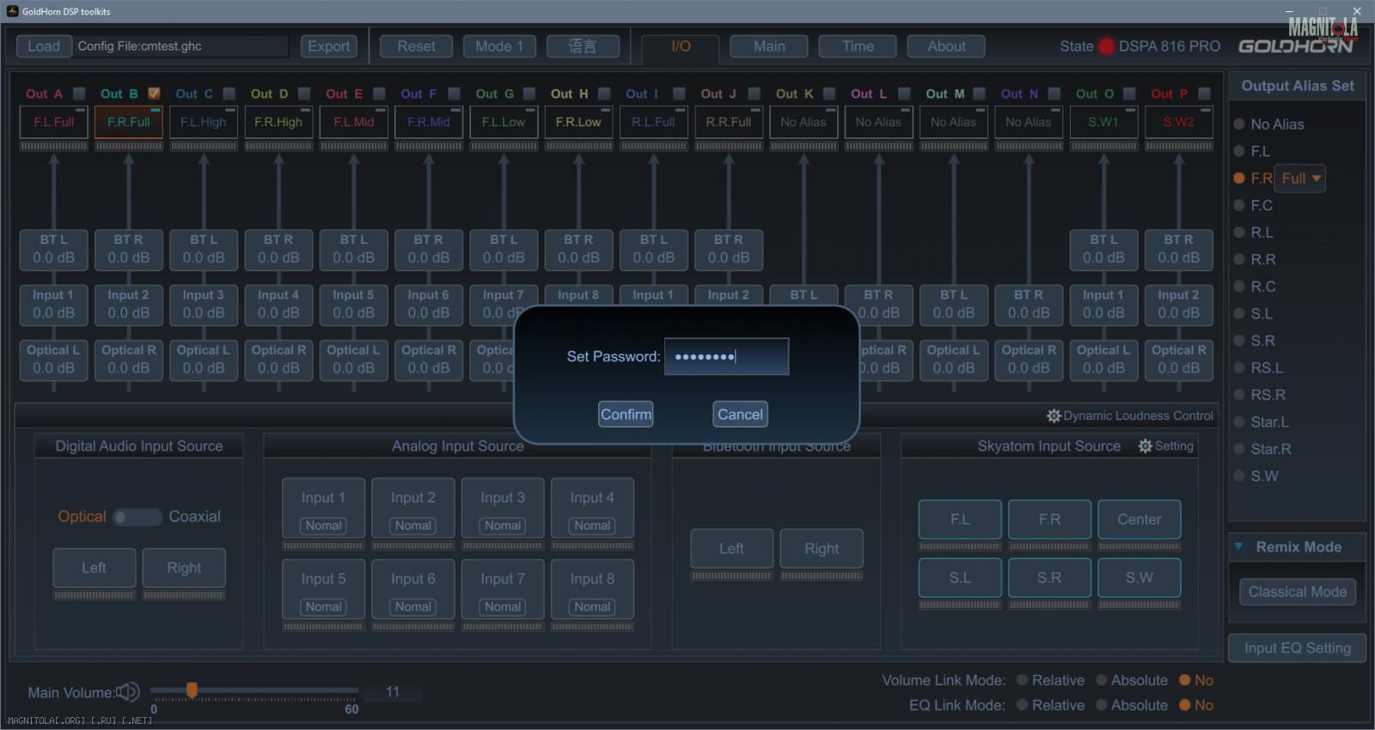Switch to the Time tab
1375x730 pixels.
tap(858, 46)
